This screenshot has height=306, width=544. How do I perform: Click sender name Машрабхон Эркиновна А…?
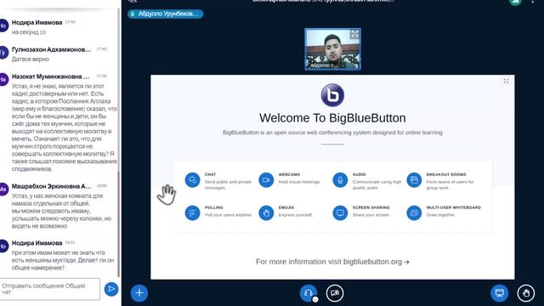point(52,186)
